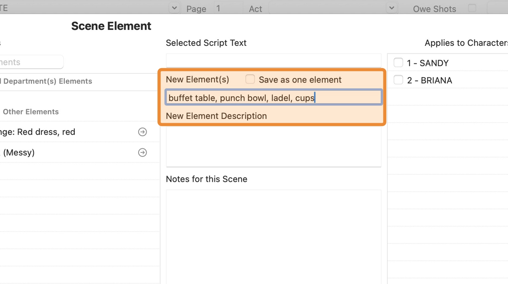The height and width of the screenshot is (284, 508).
Task: Click arrow icon next to Red dress element
Action: [142, 132]
